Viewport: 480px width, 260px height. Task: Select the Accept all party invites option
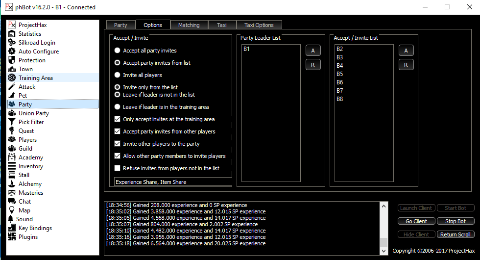point(117,51)
